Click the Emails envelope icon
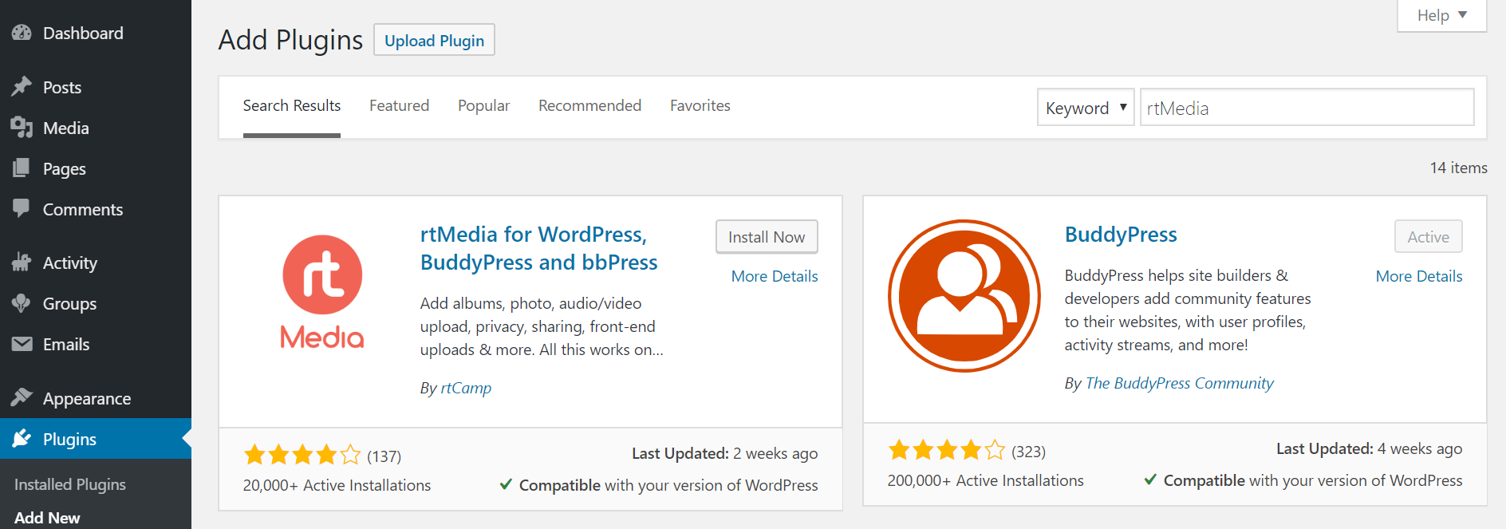The height and width of the screenshot is (529, 1506). tap(22, 344)
